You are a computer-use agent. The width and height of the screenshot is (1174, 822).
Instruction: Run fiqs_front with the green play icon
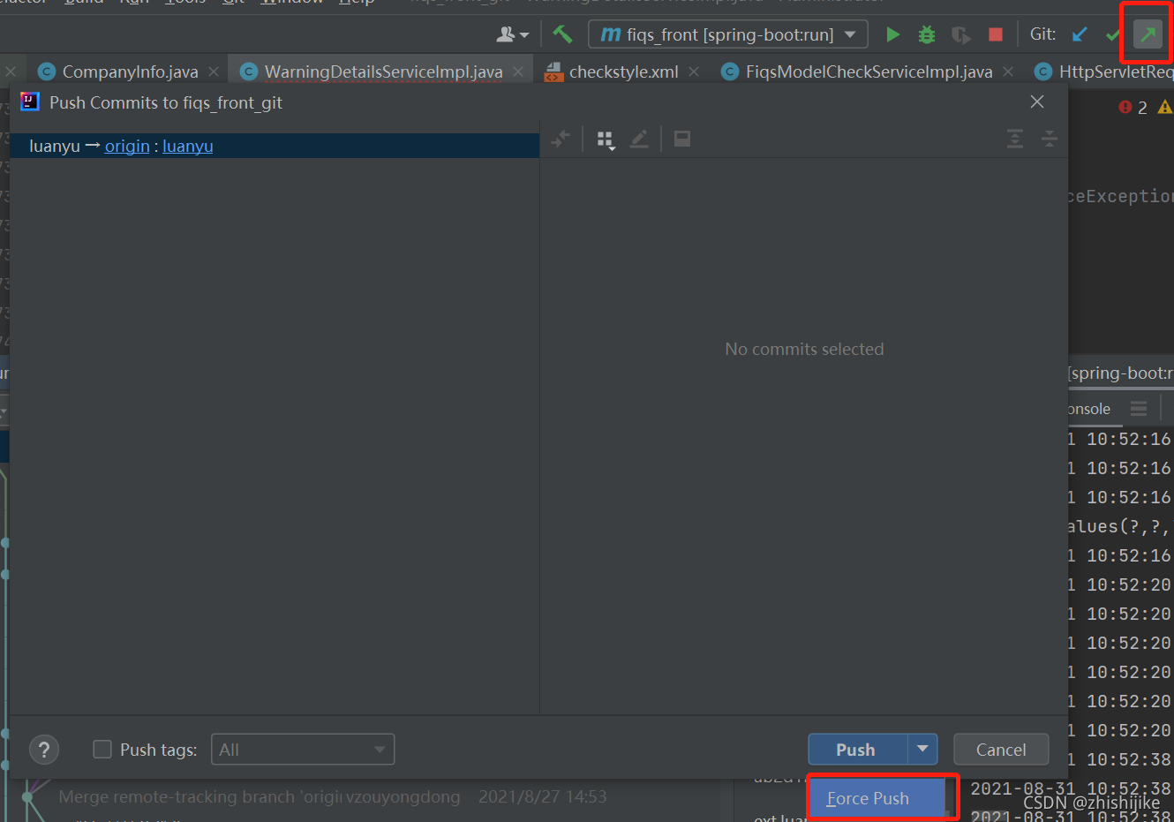pyautogui.click(x=892, y=34)
